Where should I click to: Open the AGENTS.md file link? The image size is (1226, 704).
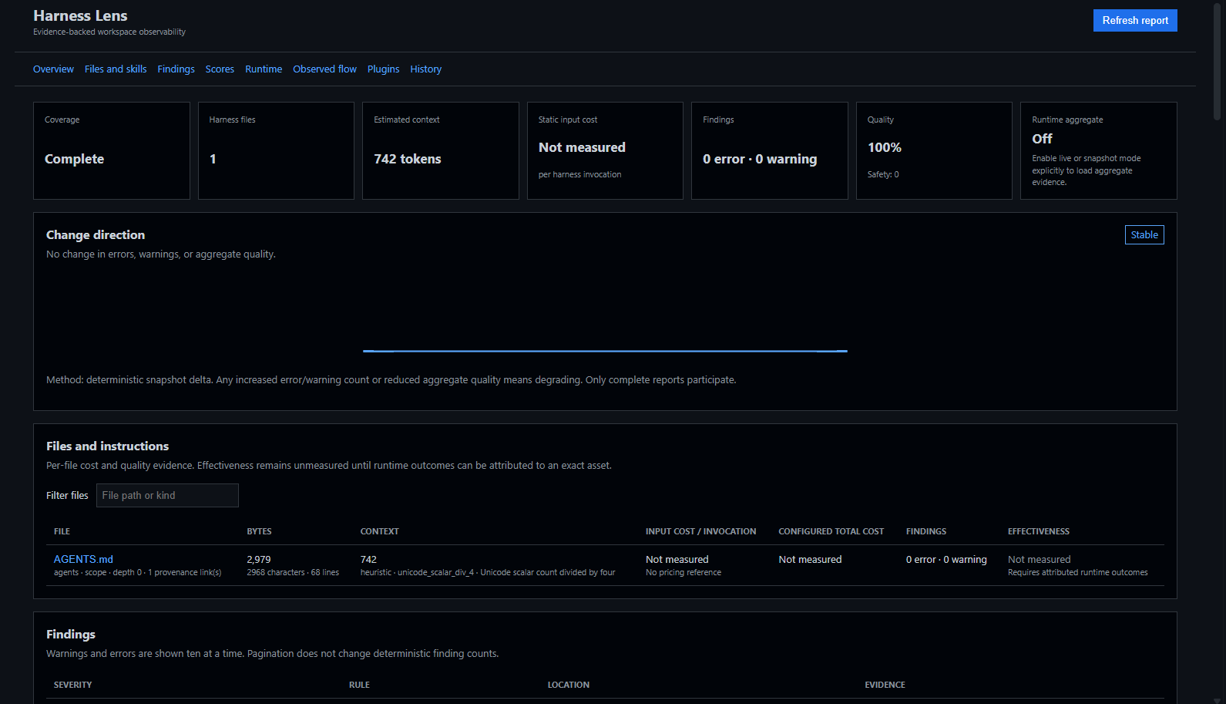(83, 559)
